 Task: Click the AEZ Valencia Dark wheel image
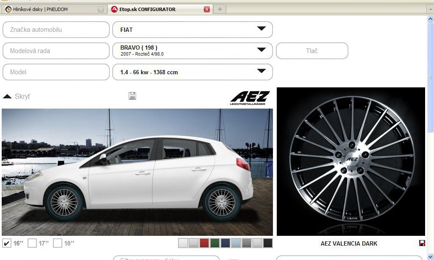pyautogui.click(x=351, y=161)
